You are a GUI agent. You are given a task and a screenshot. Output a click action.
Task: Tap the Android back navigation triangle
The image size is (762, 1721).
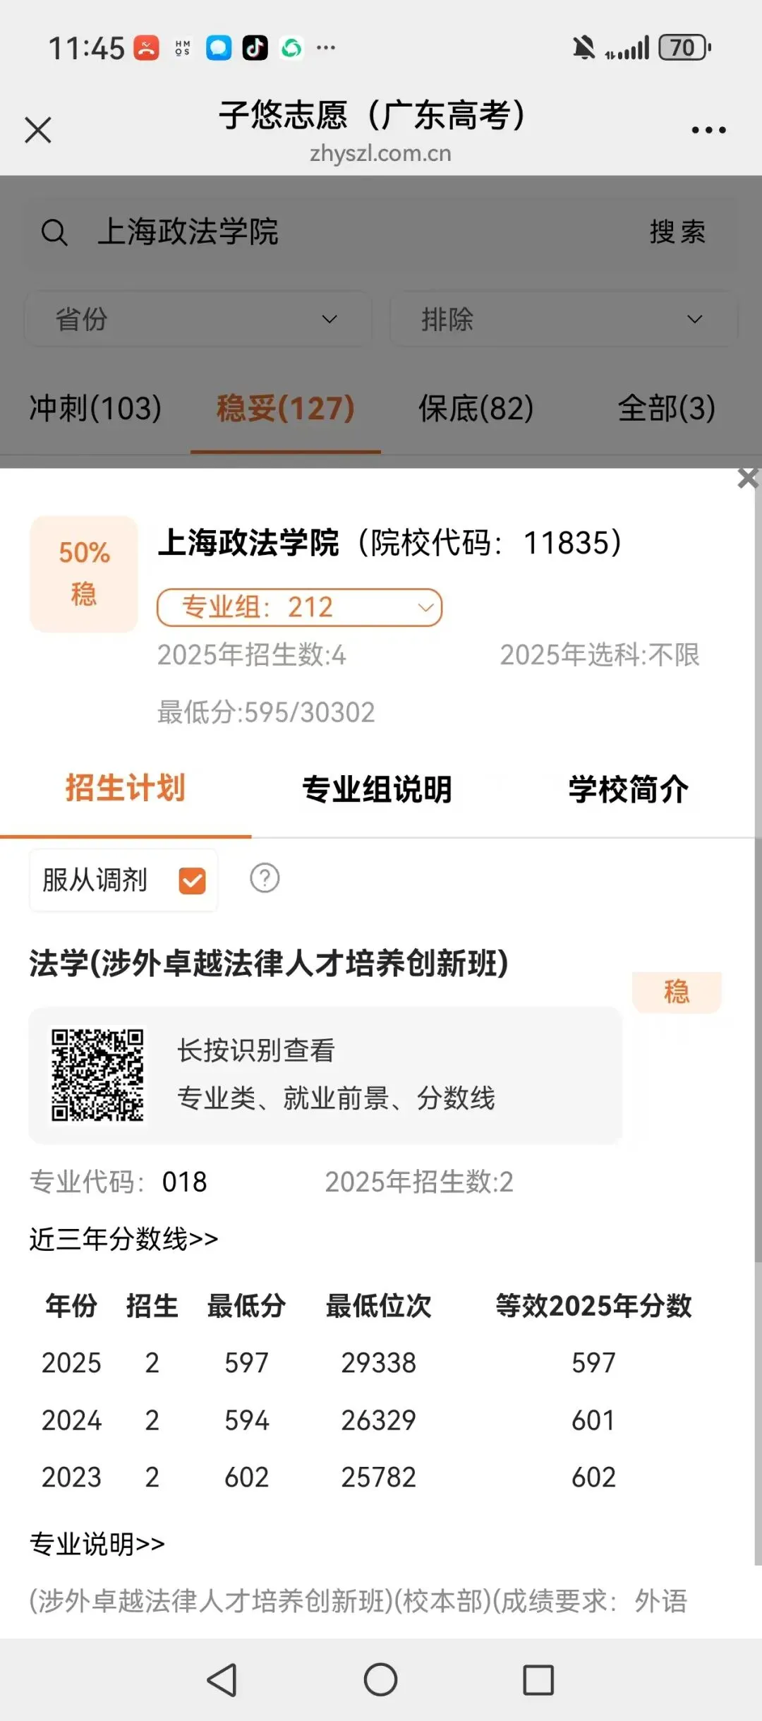tap(222, 1679)
